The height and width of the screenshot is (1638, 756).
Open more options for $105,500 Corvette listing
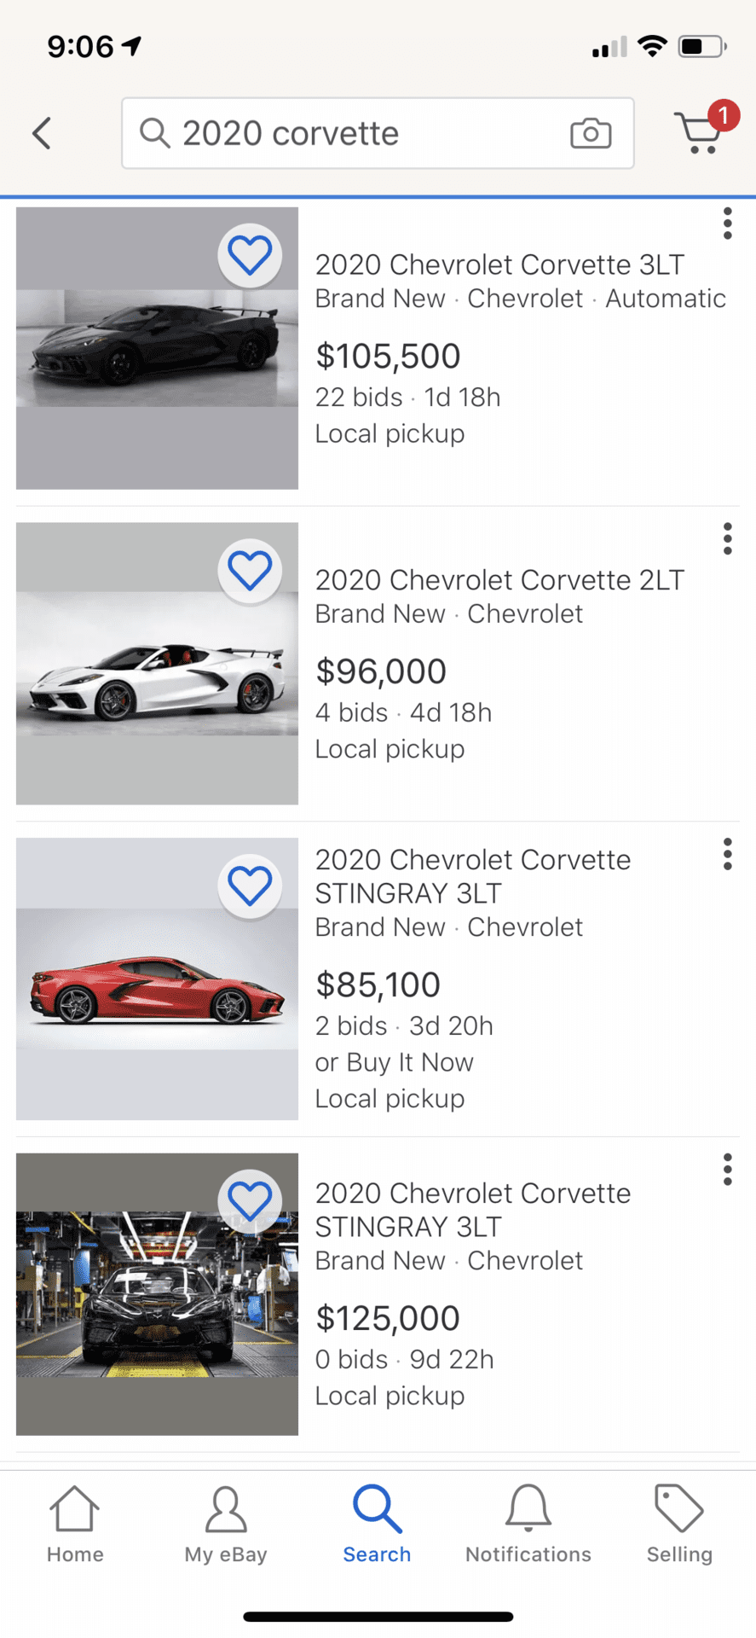coord(727,224)
